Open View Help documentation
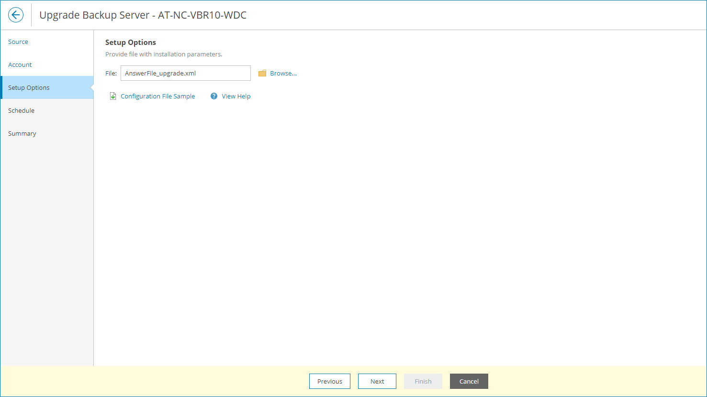Image resolution: width=707 pixels, height=397 pixels. pyautogui.click(x=236, y=96)
